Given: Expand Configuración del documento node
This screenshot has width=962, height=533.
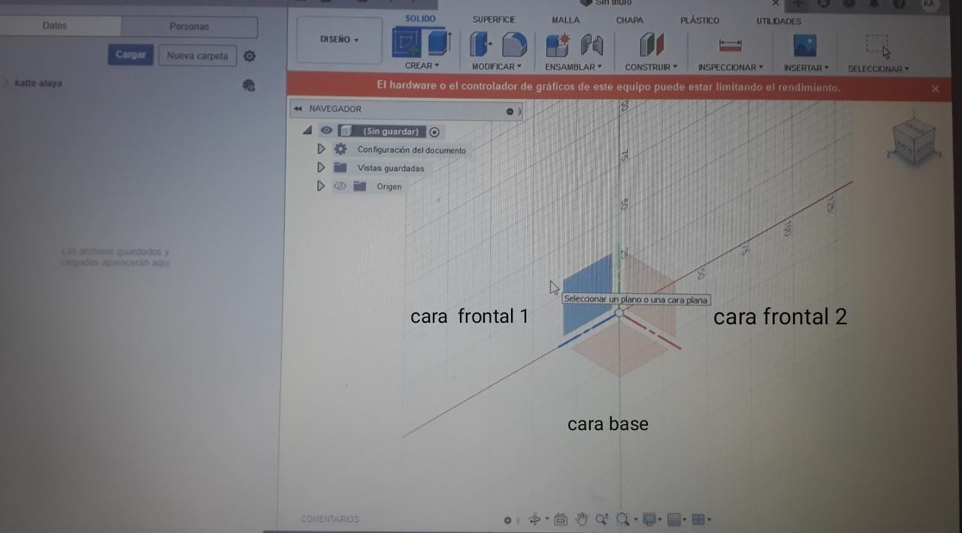Looking at the screenshot, I should [x=321, y=149].
